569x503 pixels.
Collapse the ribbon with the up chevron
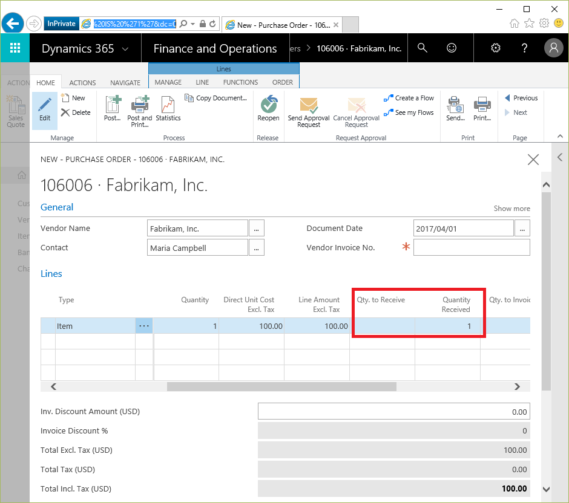(x=560, y=136)
